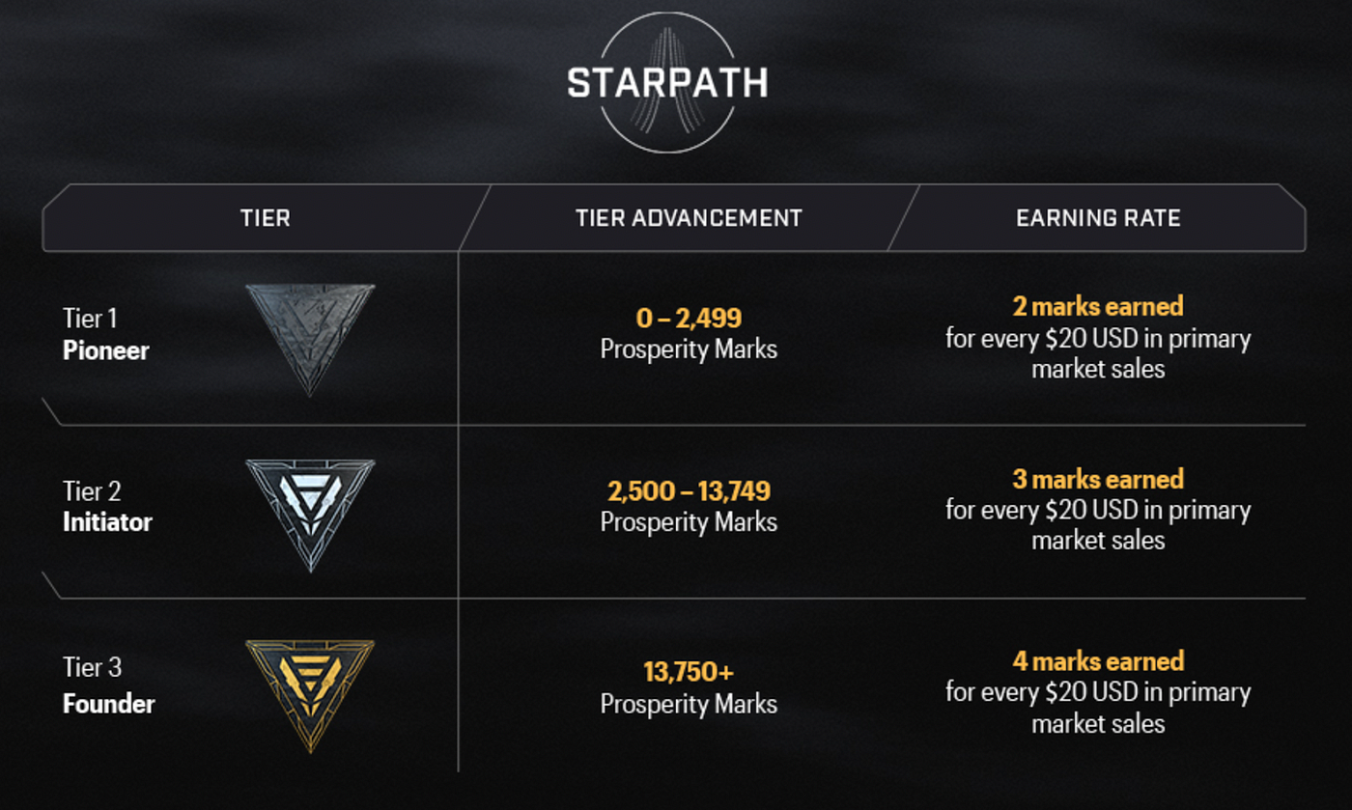Click the "2 marks earned" text

point(1098,307)
